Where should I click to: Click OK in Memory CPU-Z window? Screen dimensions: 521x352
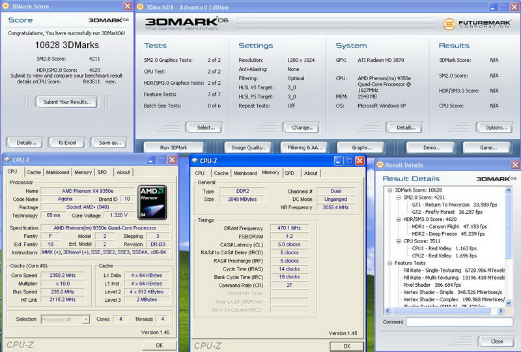pyautogui.click(x=347, y=346)
